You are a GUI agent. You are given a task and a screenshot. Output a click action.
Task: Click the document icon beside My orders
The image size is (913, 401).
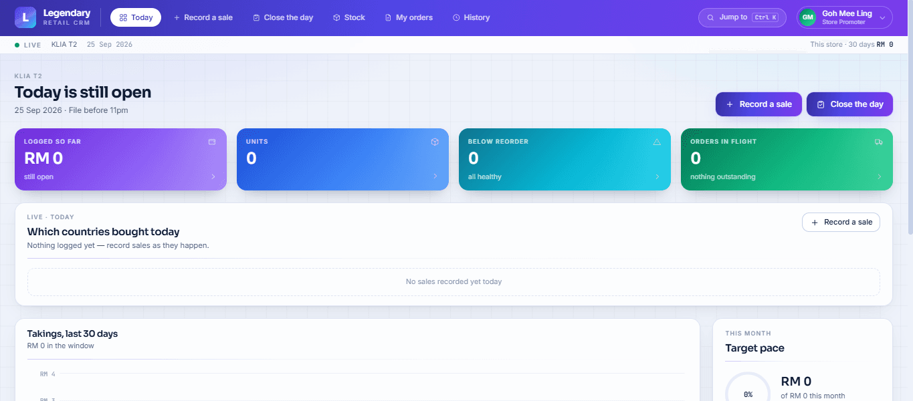pyautogui.click(x=388, y=17)
